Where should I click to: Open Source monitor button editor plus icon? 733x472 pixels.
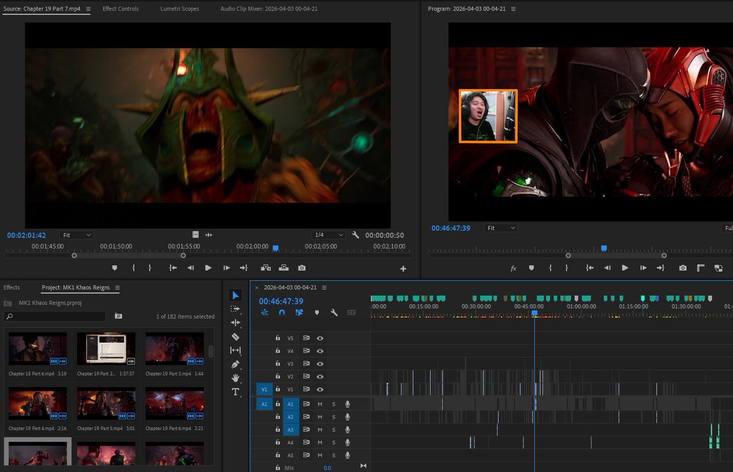tap(403, 268)
